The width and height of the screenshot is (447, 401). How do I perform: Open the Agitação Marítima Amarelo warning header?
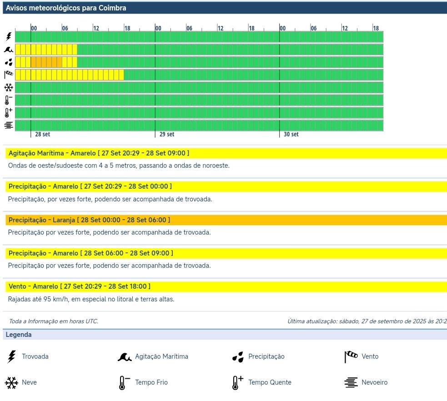tap(99, 153)
